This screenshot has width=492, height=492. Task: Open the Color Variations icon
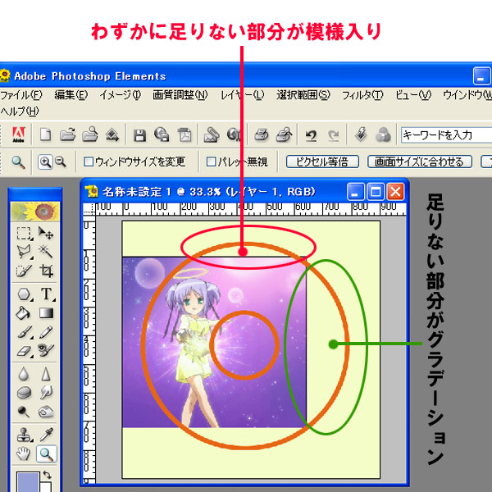tap(383, 135)
